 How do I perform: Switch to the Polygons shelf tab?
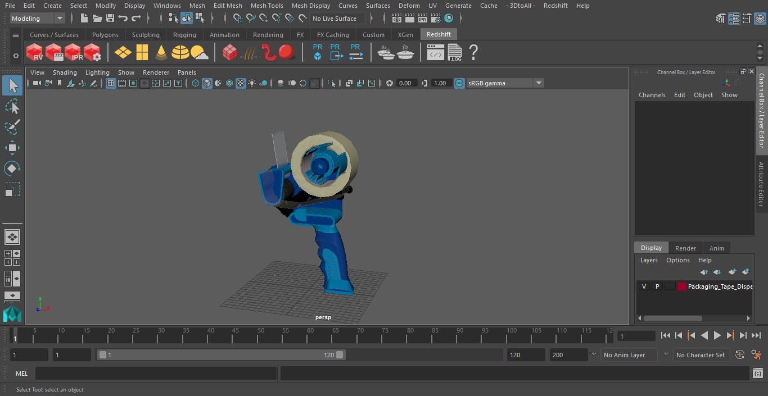pos(105,35)
